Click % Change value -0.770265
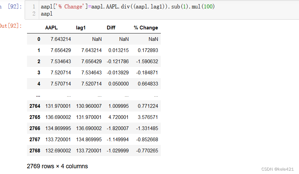Screen dimensions: 299x174 coord(147,151)
